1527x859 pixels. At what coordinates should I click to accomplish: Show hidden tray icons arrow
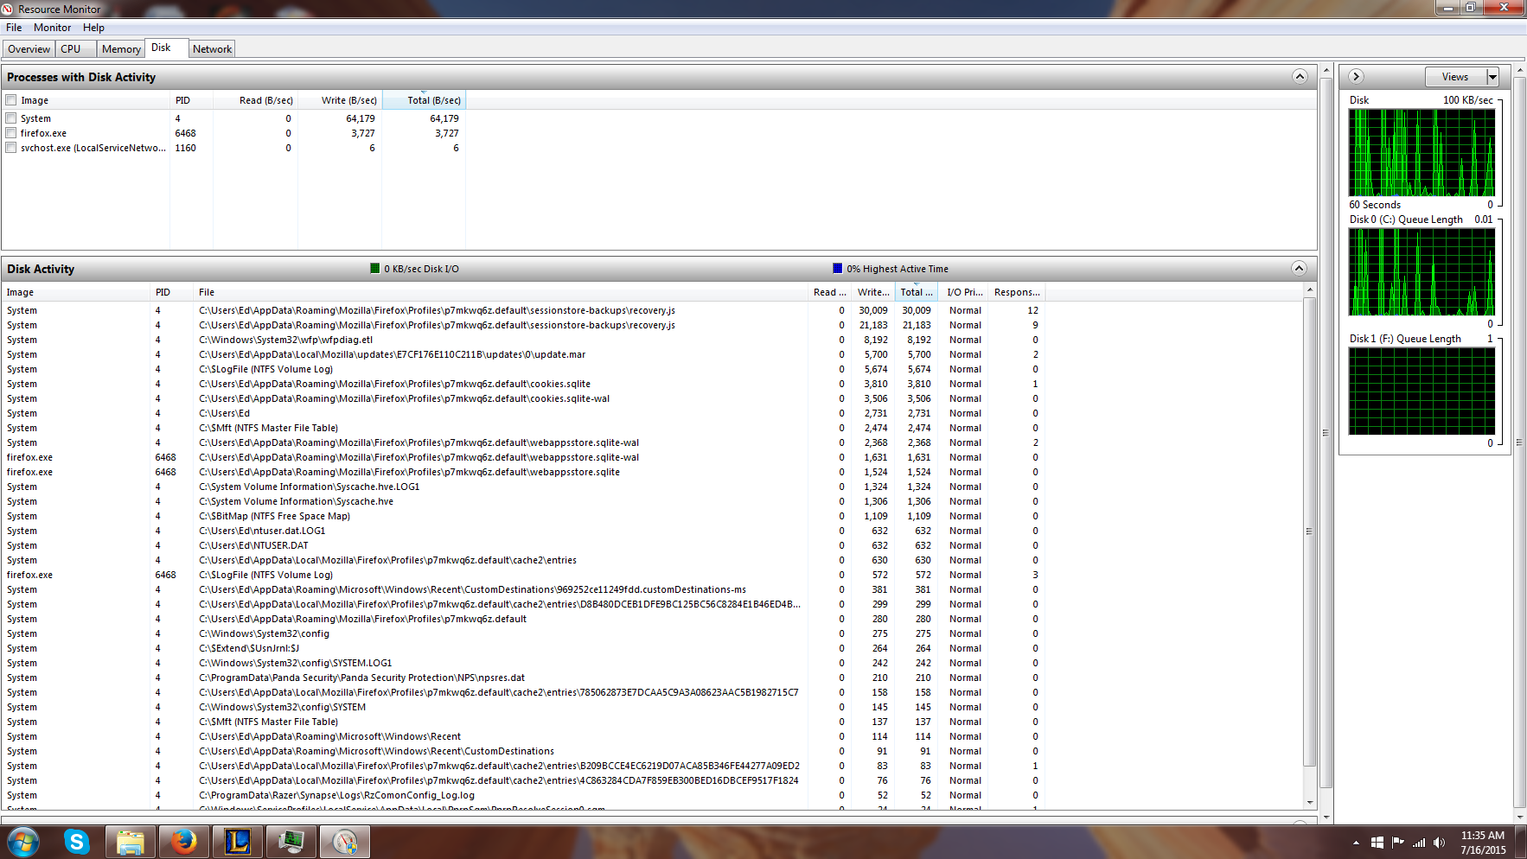point(1356,843)
